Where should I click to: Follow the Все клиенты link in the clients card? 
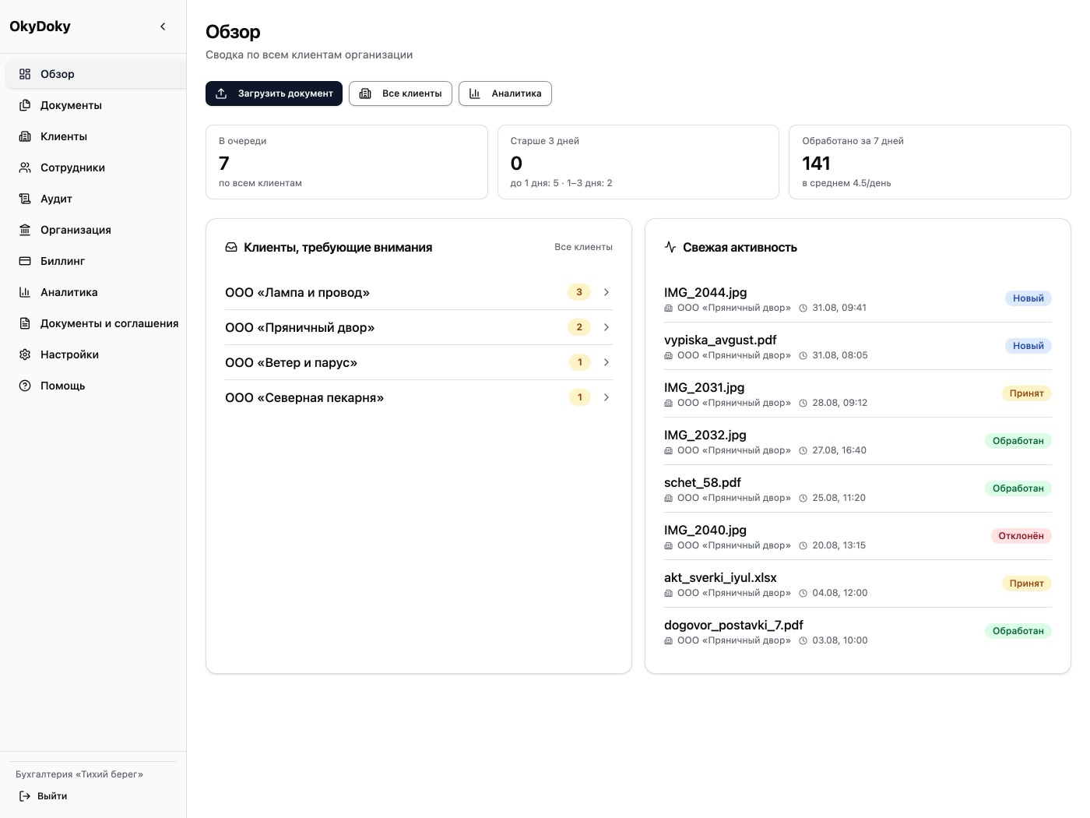coord(583,247)
